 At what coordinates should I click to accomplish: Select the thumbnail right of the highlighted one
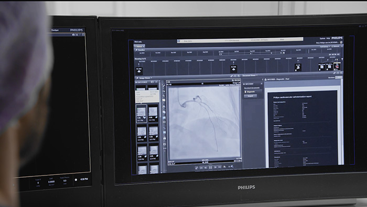click(153, 113)
